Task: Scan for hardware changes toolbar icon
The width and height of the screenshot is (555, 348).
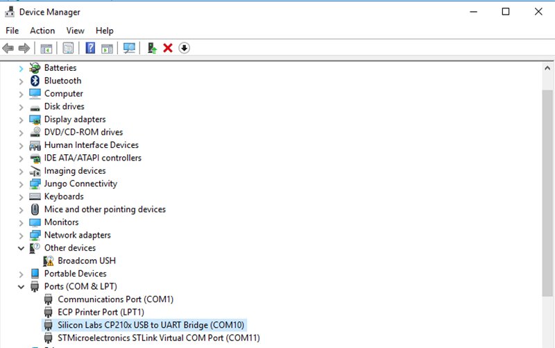Action: click(129, 48)
